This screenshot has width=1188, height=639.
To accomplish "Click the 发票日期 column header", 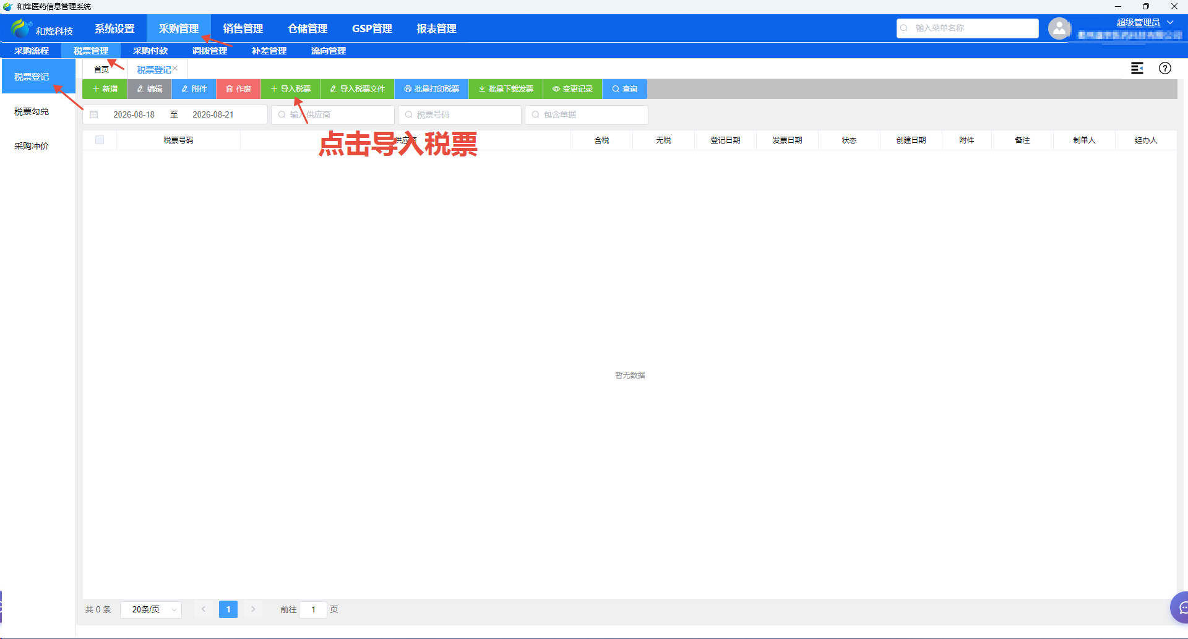I will click(787, 140).
